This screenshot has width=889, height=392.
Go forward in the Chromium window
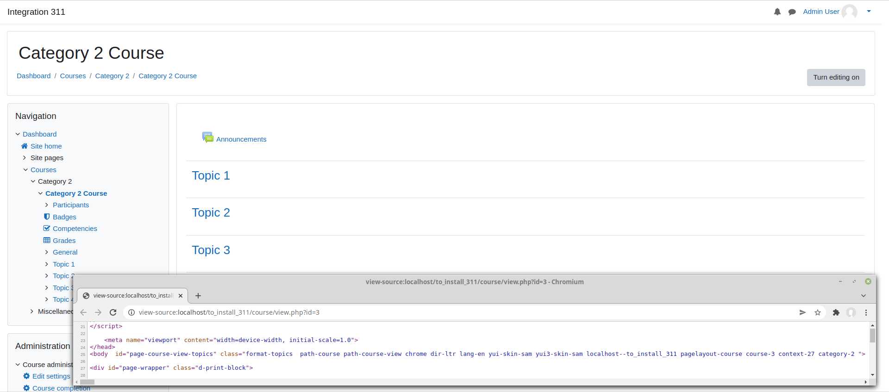coord(98,312)
